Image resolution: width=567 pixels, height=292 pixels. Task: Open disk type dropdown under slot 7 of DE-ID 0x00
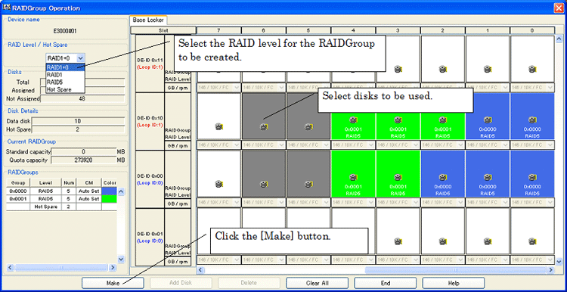coord(219,202)
